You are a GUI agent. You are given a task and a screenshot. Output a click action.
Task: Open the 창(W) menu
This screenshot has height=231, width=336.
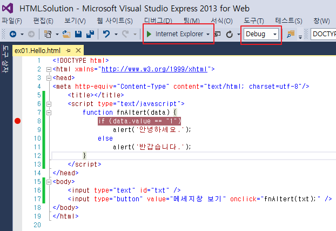321,21
